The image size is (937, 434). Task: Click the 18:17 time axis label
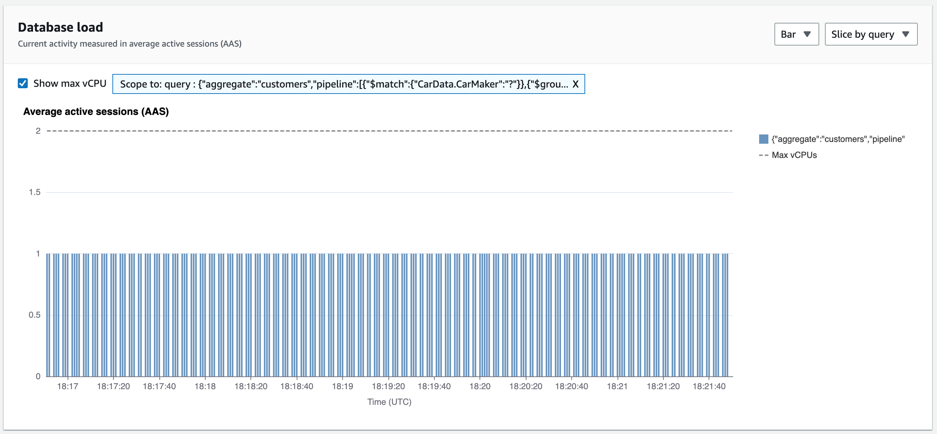click(68, 386)
